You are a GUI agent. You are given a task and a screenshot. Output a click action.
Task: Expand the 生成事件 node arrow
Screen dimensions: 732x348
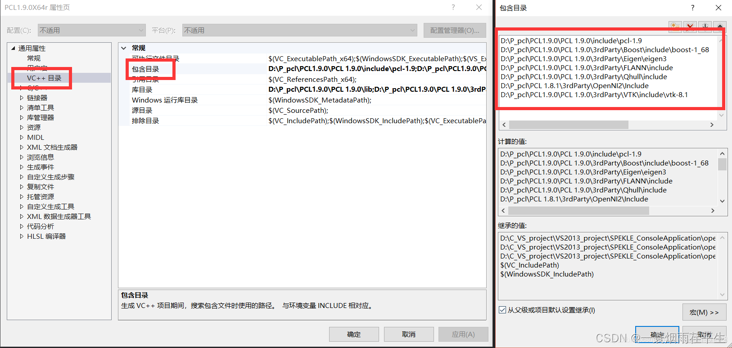point(22,167)
